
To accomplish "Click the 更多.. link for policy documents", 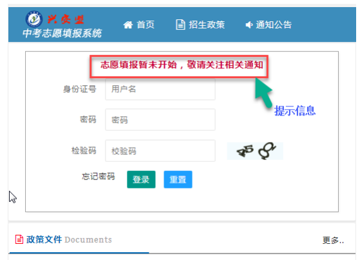I will click(333, 240).
